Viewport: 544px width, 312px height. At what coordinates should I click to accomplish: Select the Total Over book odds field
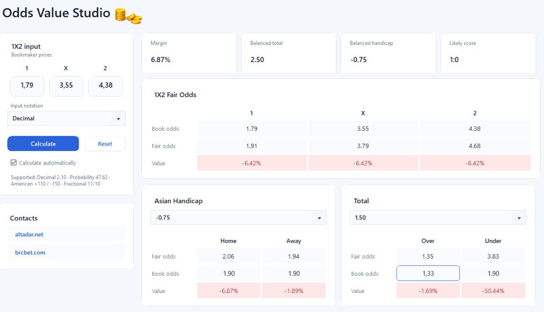click(428, 273)
